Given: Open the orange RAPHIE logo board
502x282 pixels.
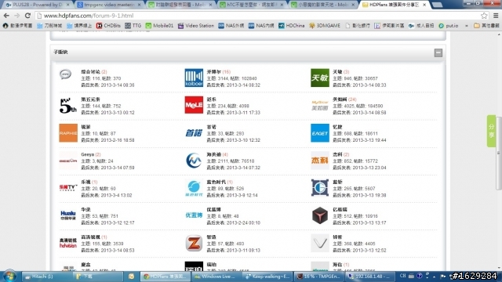Looking at the screenshot, I should [68, 132].
